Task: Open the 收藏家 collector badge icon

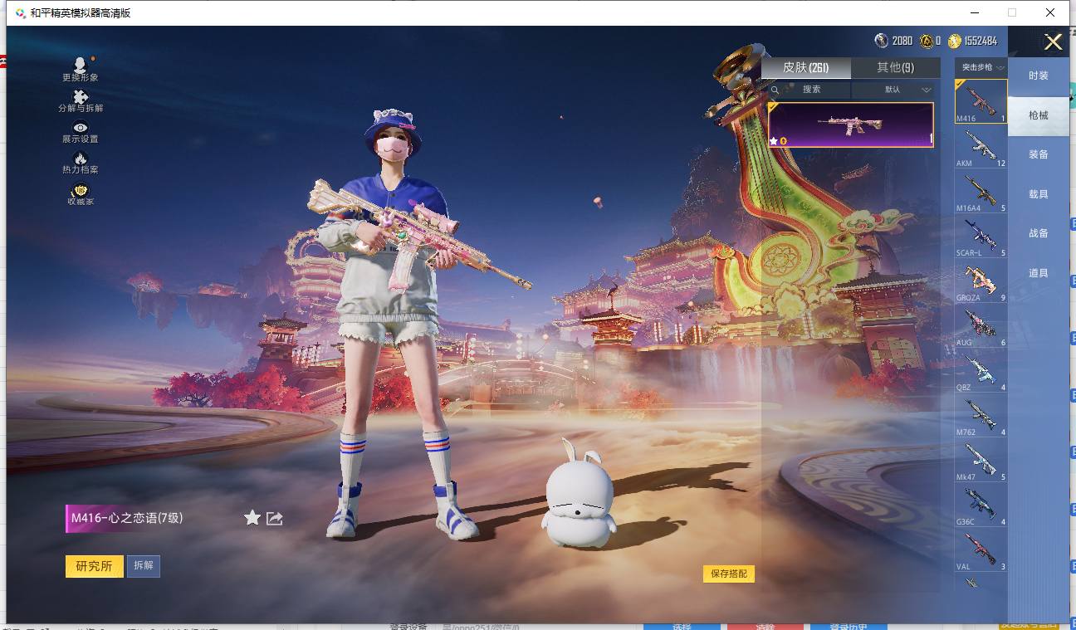Action: (81, 190)
